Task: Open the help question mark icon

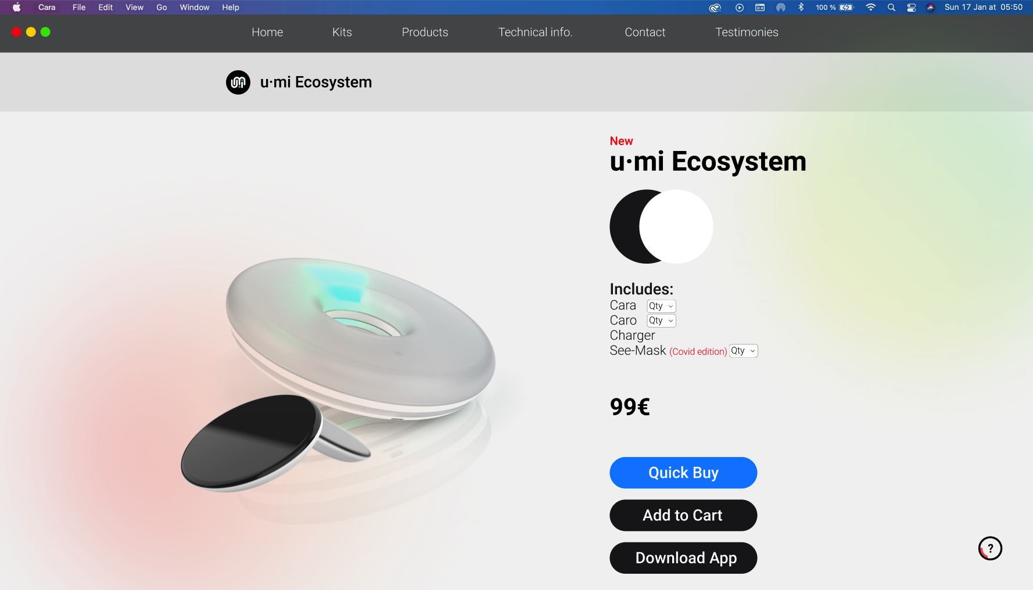Action: (990, 548)
